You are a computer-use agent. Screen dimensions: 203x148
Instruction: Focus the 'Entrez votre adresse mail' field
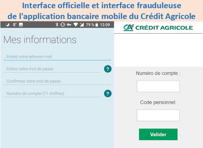(57, 57)
